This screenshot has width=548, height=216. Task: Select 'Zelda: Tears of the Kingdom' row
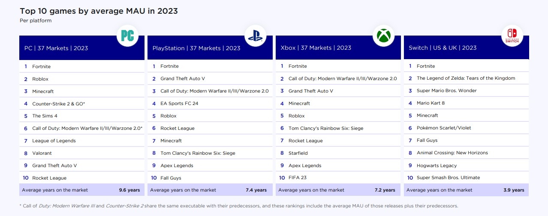coord(466,78)
